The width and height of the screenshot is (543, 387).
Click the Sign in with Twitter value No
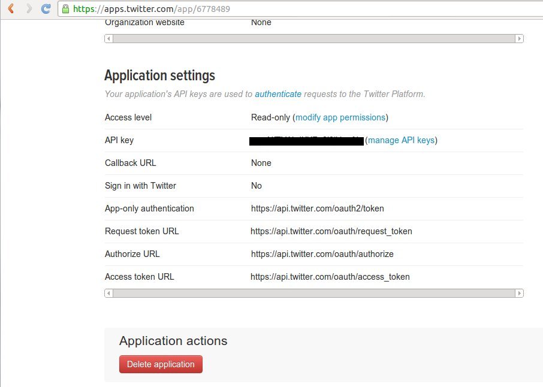(257, 186)
